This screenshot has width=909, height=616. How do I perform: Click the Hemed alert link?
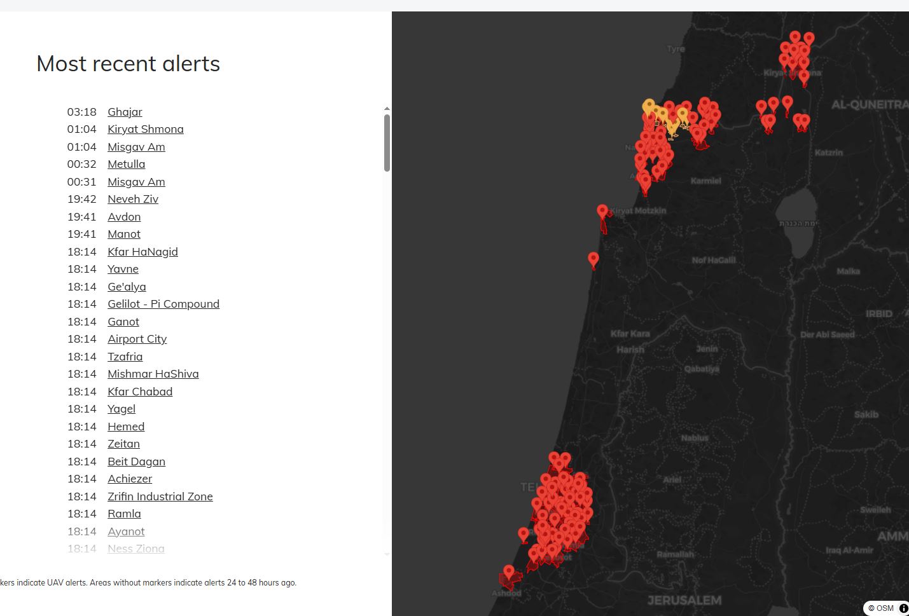click(126, 427)
